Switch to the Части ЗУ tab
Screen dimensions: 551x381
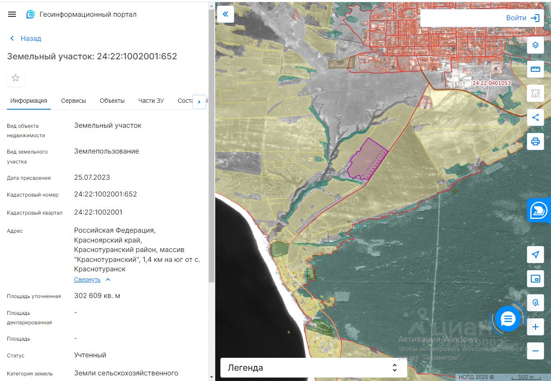pos(151,101)
